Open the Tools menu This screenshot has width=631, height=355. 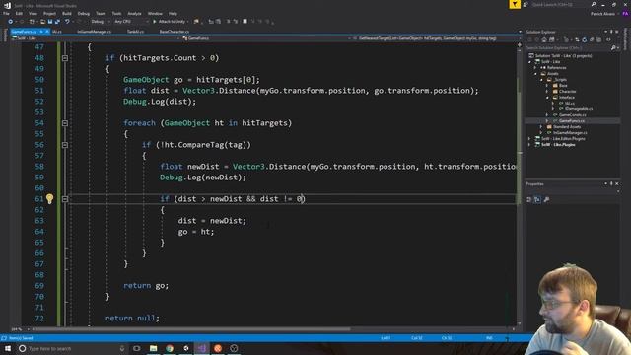116,13
